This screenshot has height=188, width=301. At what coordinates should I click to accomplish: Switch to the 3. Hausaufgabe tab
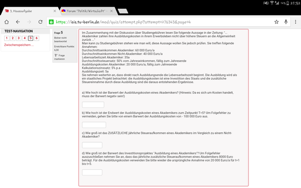click(x=30, y=11)
